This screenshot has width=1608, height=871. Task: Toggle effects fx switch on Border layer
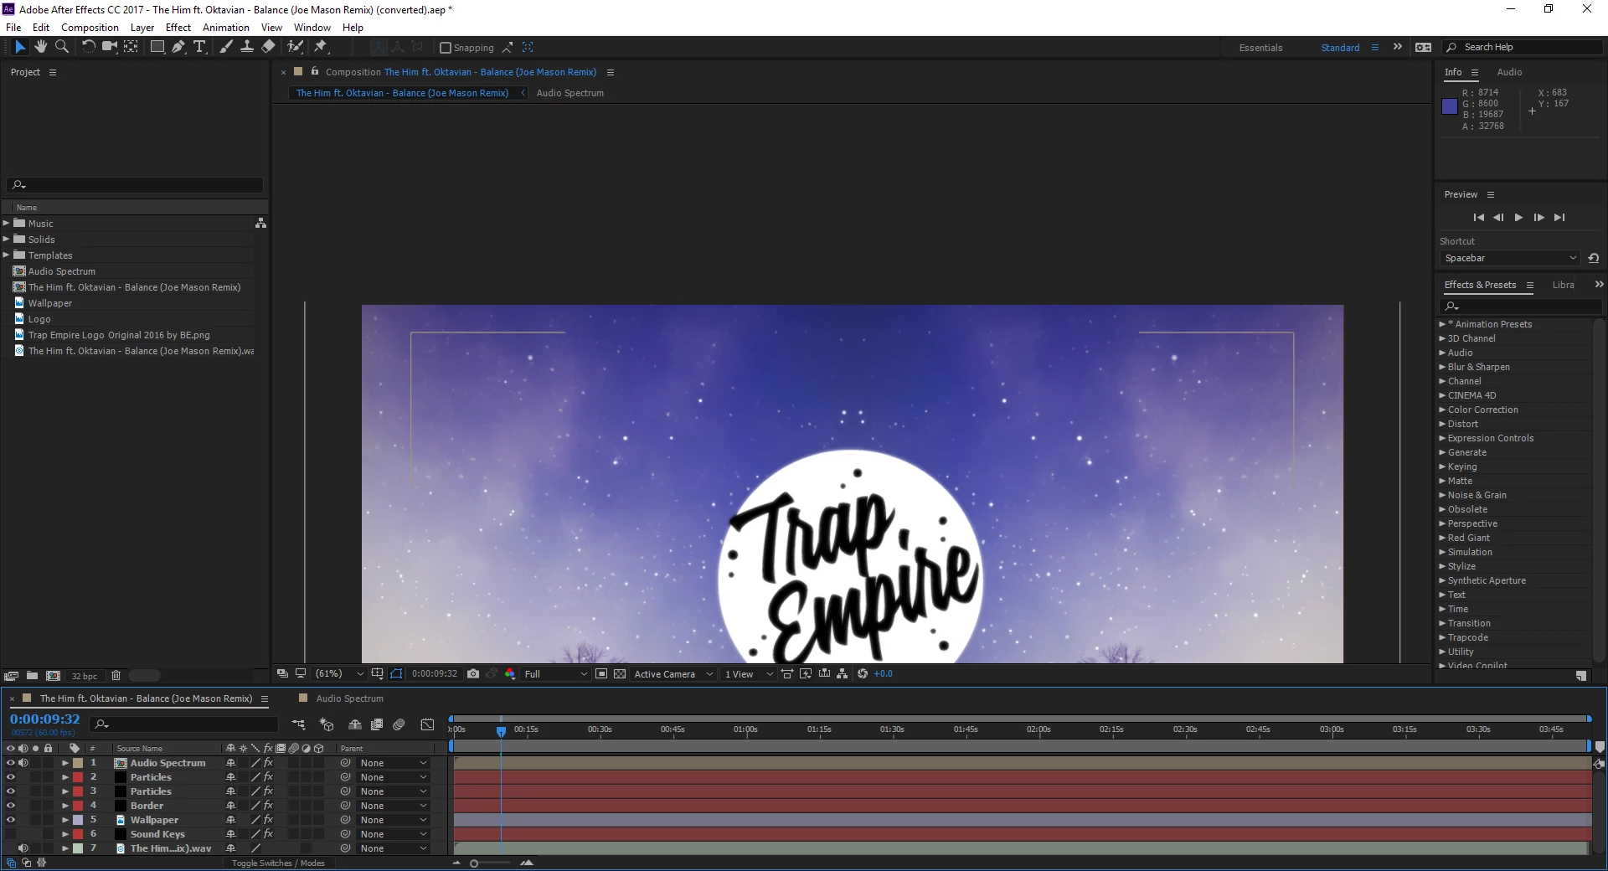(x=268, y=806)
